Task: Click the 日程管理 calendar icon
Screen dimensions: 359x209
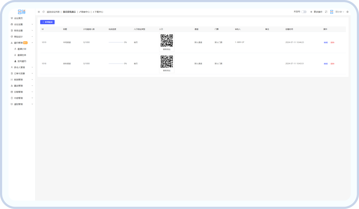Action: point(12,92)
